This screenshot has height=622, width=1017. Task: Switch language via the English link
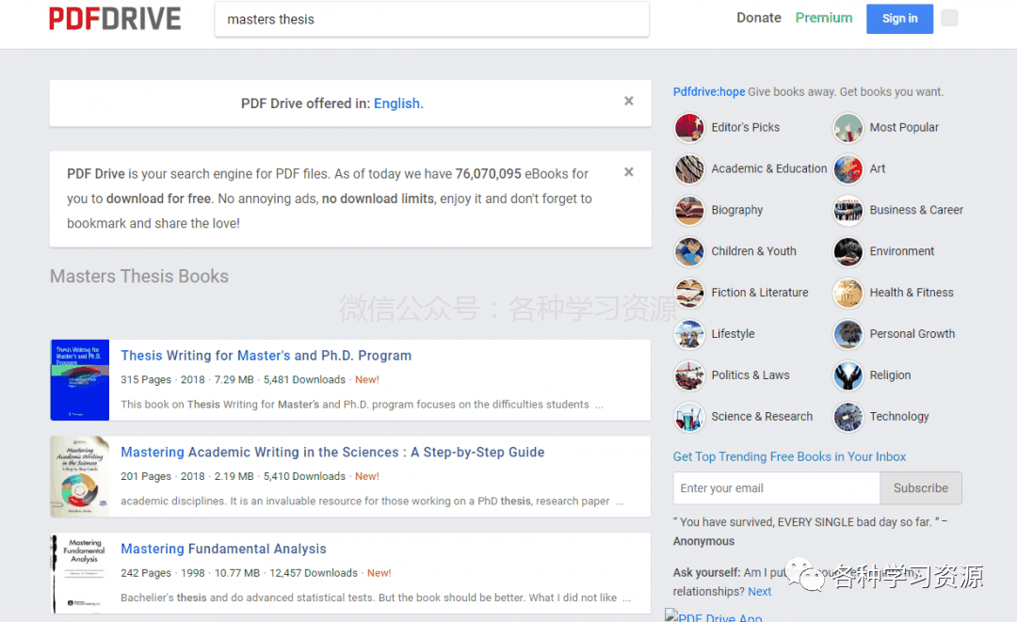pyautogui.click(x=398, y=104)
